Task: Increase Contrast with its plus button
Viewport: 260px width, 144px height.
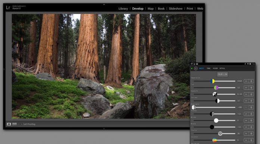Action: [x=251, y=101]
